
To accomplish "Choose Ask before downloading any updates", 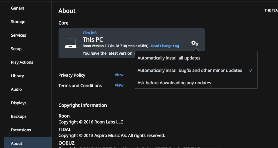I will [x=196, y=83].
